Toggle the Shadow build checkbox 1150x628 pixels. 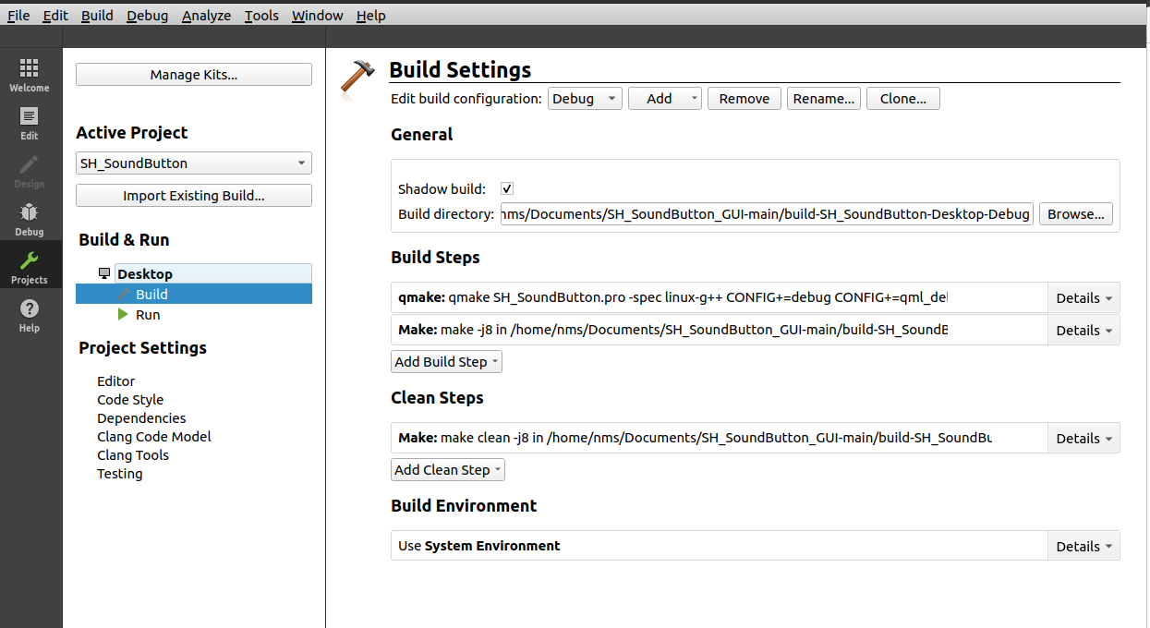click(507, 188)
